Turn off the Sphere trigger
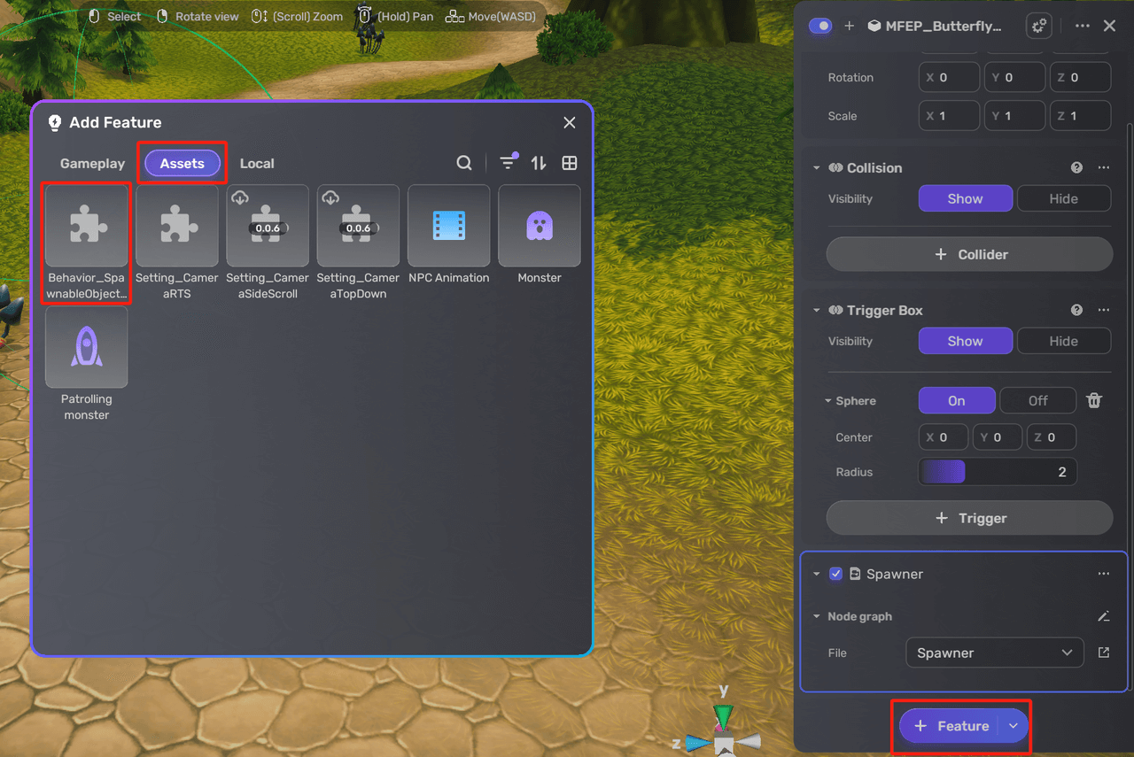Image resolution: width=1134 pixels, height=757 pixels. click(x=1037, y=400)
